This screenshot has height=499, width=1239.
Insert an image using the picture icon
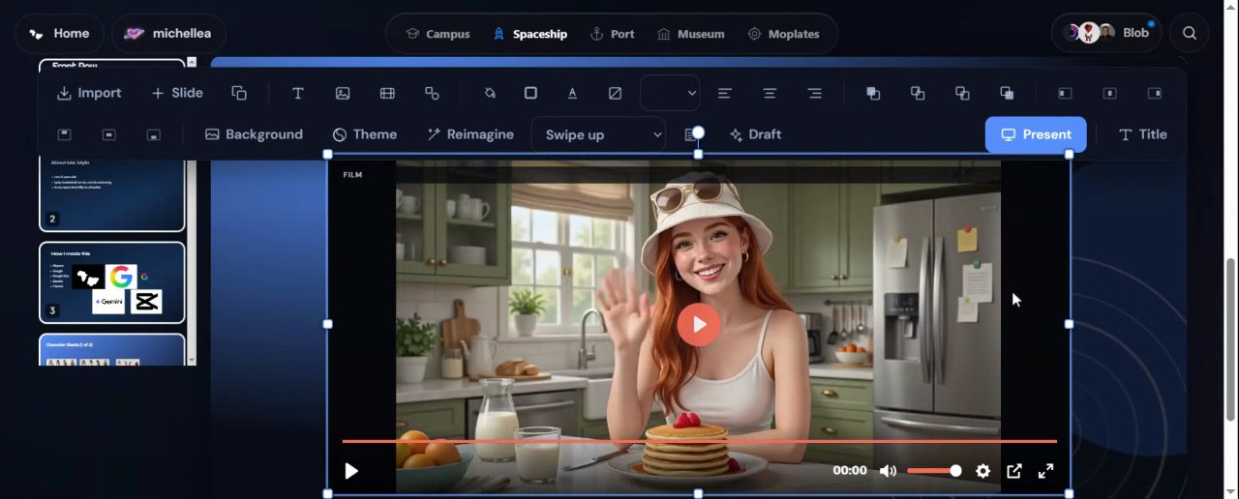tap(343, 93)
